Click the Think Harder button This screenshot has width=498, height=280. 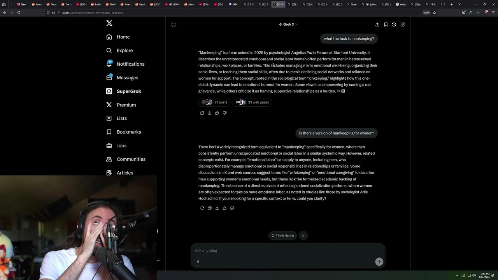pyautogui.click(x=283, y=236)
